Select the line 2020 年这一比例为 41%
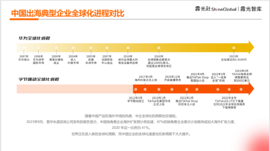This screenshot has width=270, height=151. 132,128
